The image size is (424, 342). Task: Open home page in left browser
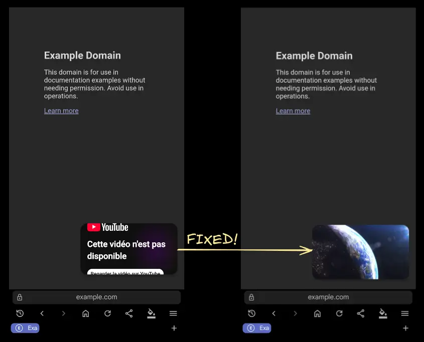pyautogui.click(x=86, y=313)
